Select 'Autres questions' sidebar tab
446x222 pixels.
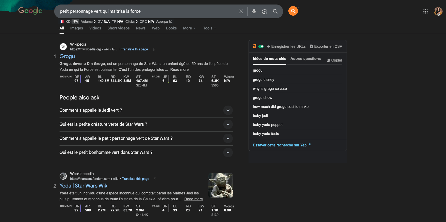click(x=306, y=59)
